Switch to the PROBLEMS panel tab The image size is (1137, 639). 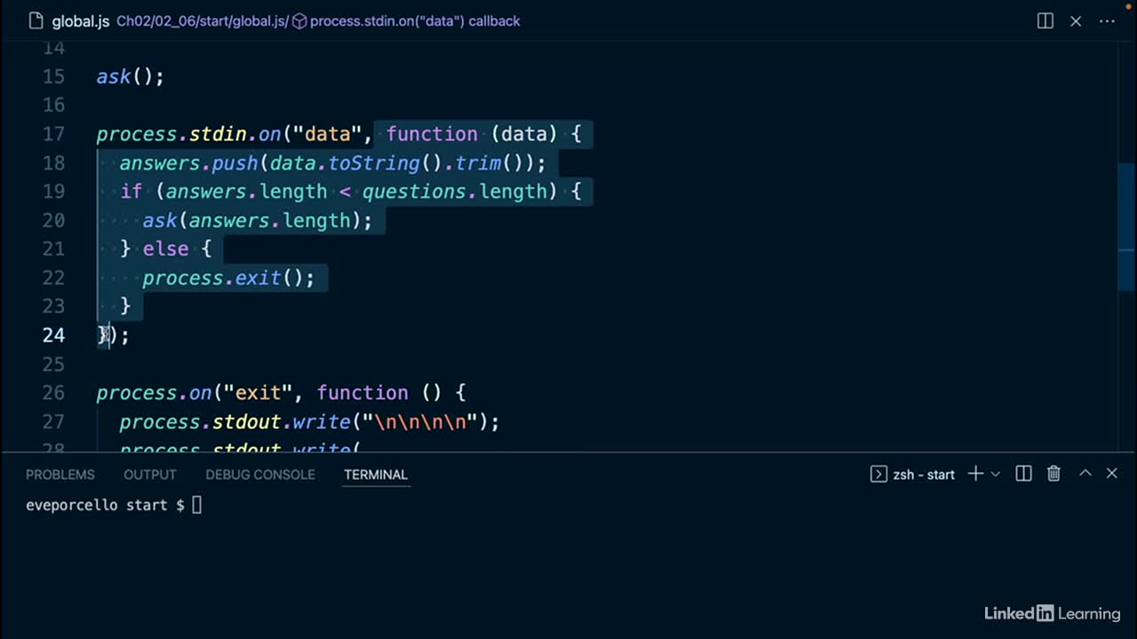tap(60, 475)
